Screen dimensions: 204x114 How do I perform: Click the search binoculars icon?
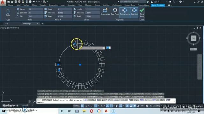click(148, 2)
